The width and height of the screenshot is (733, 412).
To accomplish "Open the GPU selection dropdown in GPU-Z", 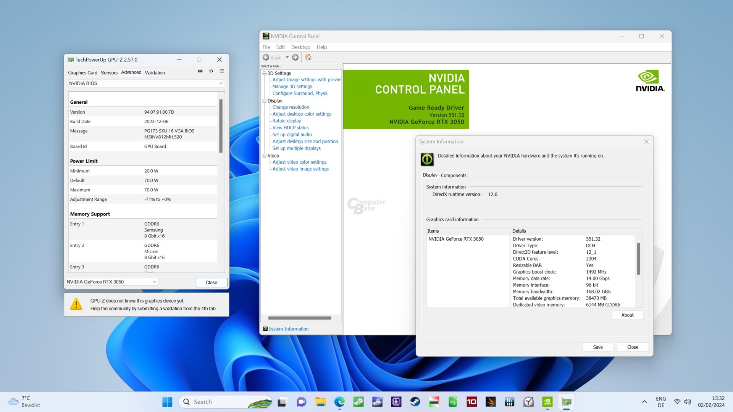I will (x=112, y=282).
